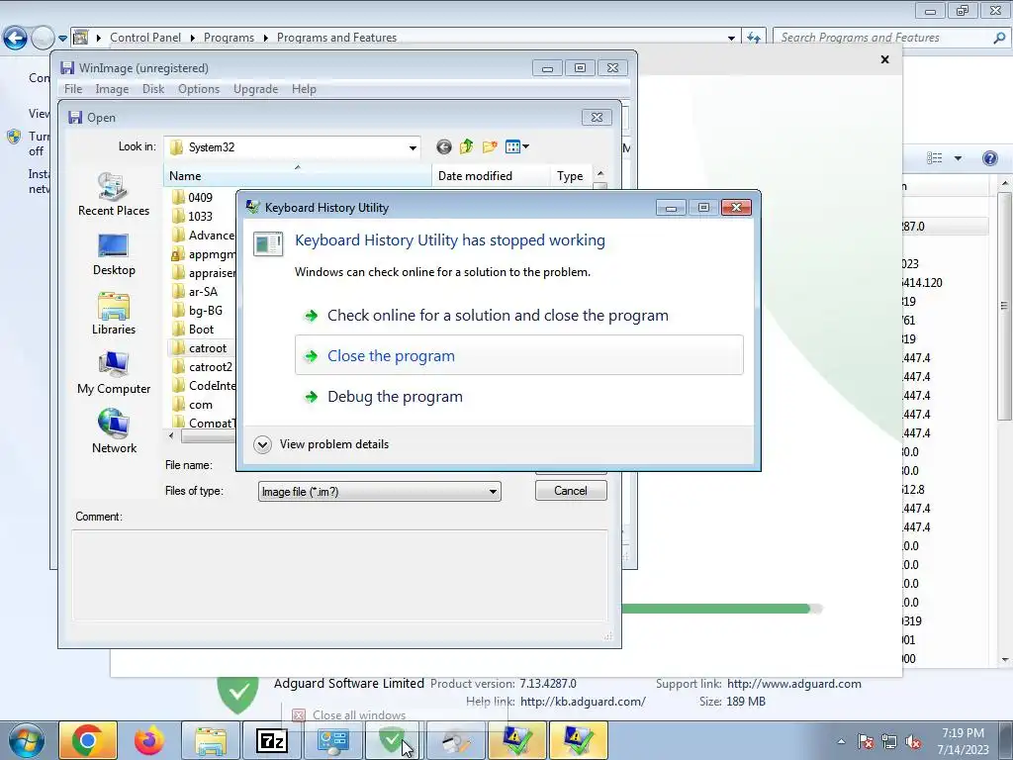Click Control Panel in the breadcrumb
The image size is (1013, 760).
(x=145, y=38)
